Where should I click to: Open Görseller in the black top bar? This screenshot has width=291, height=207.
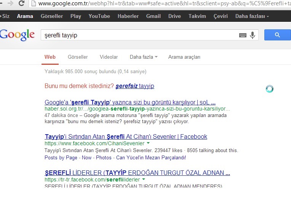point(52,16)
